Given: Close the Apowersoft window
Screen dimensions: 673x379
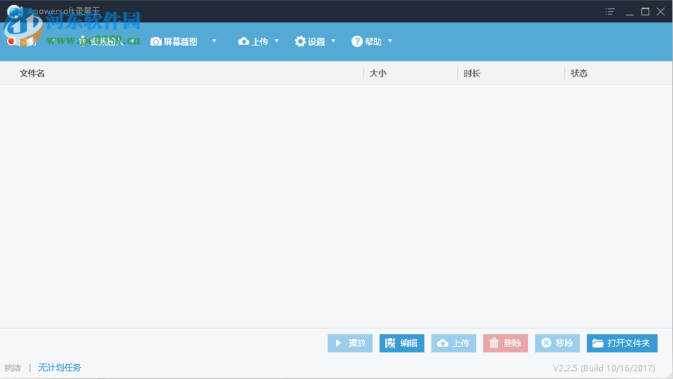Looking at the screenshot, I should click(x=661, y=12).
